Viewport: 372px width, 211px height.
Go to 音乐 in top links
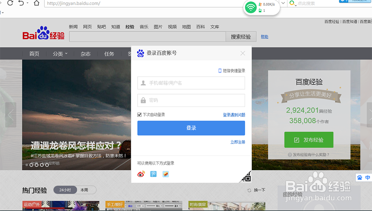click(144, 27)
